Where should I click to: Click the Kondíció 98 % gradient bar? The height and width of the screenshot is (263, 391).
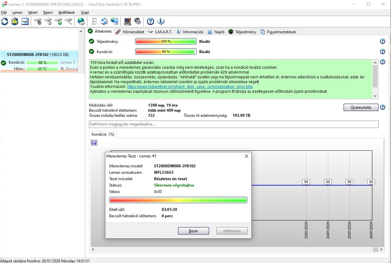pyautogui.click(x=166, y=52)
